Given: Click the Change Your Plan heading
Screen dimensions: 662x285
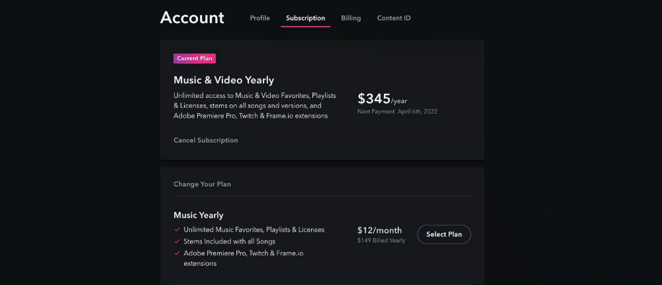Looking at the screenshot, I should tap(202, 184).
